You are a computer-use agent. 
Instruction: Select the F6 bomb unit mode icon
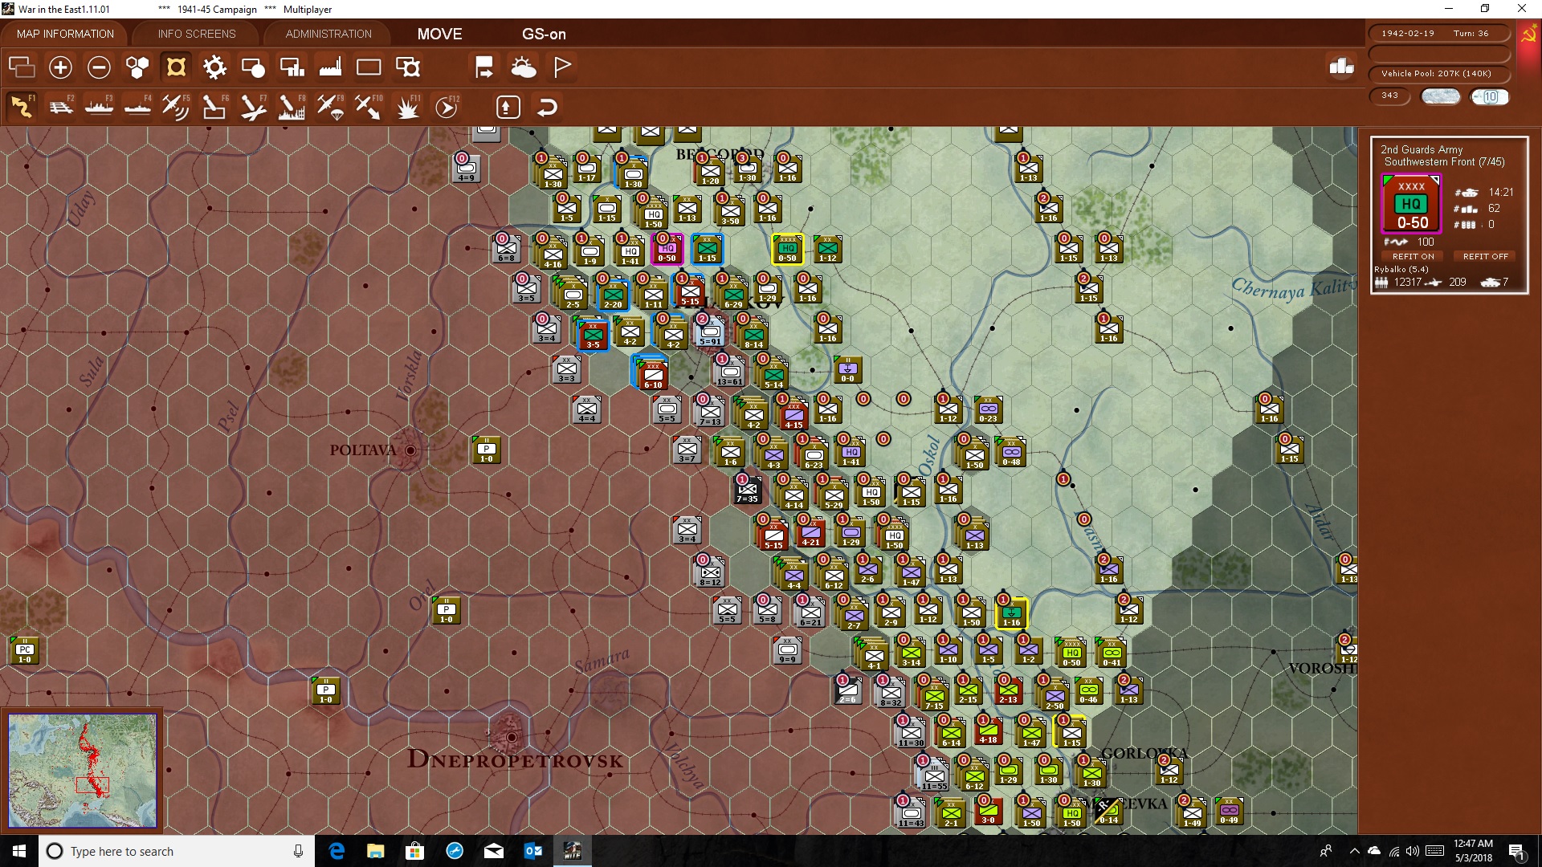214,107
